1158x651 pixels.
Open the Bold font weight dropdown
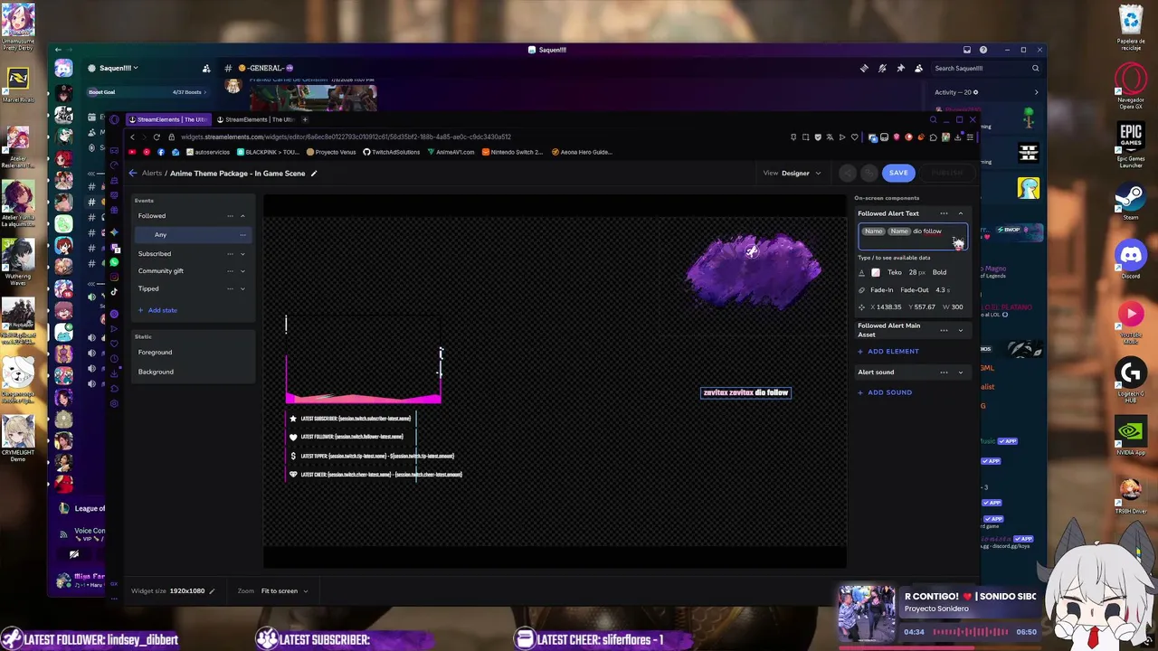(940, 272)
